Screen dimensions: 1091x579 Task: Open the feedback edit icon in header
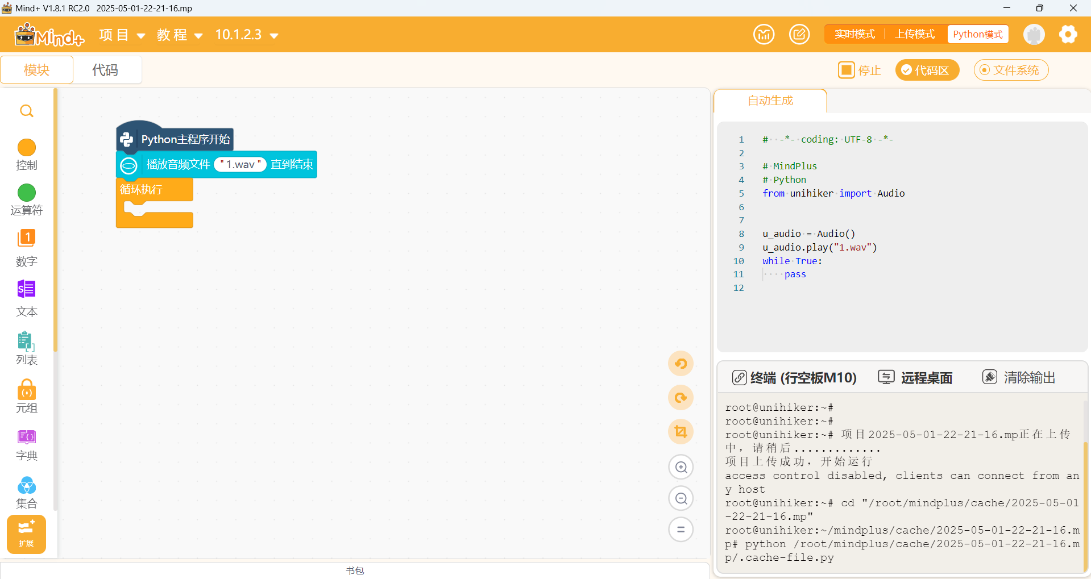pos(799,35)
